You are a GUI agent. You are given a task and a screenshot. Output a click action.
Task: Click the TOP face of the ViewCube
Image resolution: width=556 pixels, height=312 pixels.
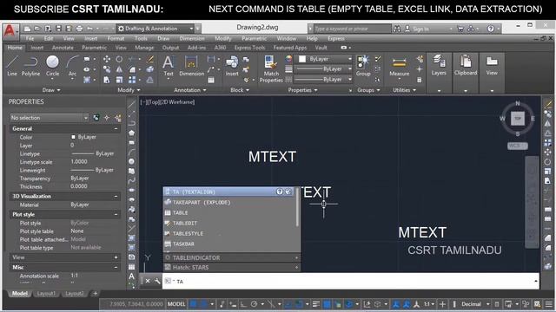click(x=518, y=119)
